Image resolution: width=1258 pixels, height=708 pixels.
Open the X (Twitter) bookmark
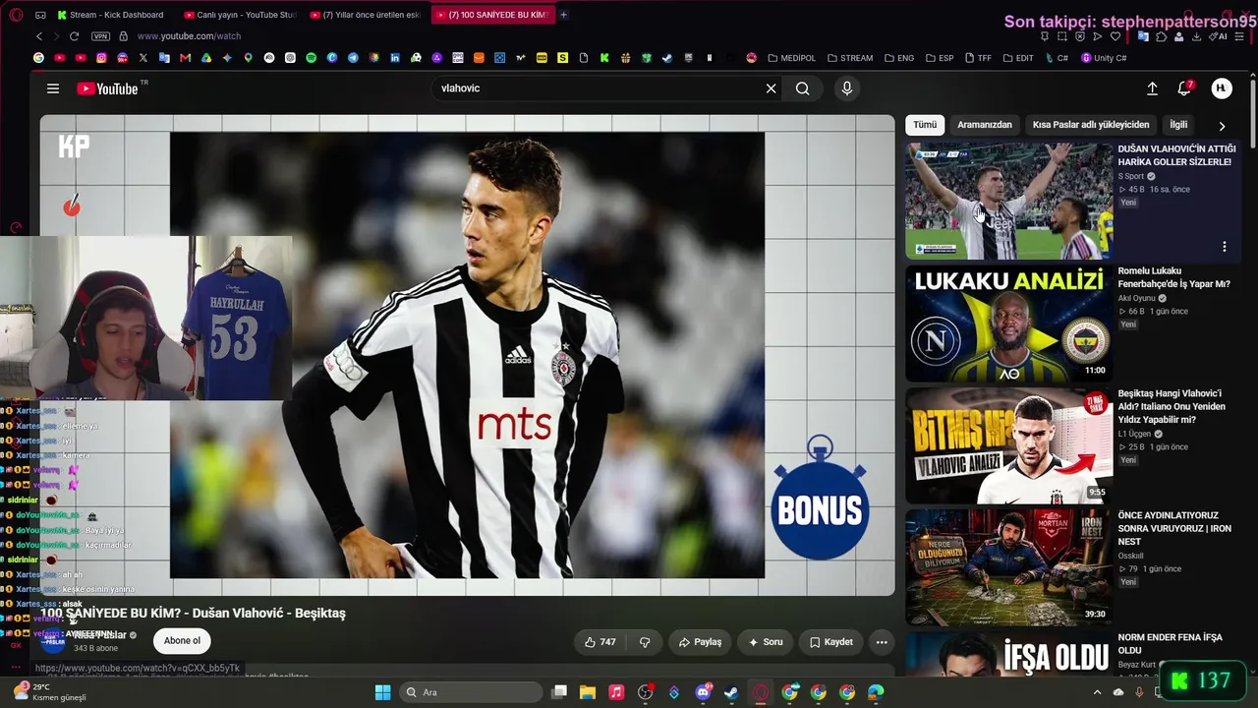click(x=143, y=58)
